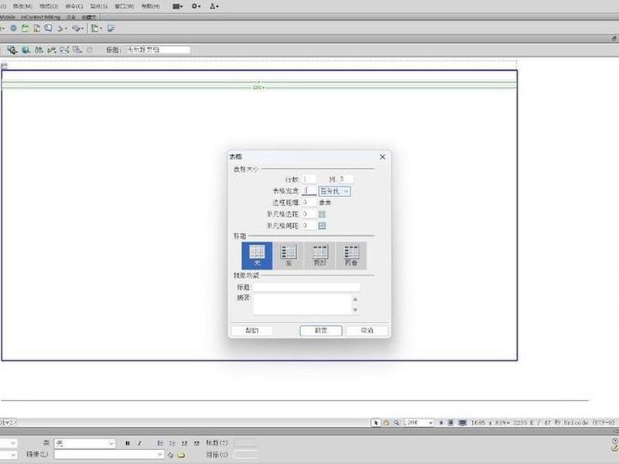Select the zoom magnifier tool in status bar
619x464 pixels.
click(x=397, y=422)
